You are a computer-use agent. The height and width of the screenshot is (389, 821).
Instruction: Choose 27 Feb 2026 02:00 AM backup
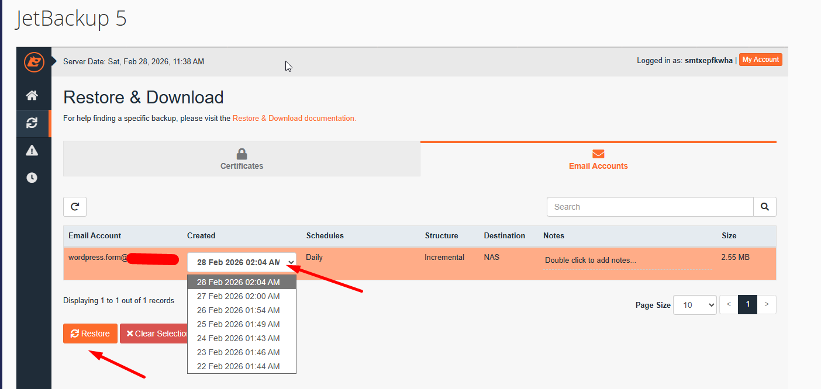pos(238,296)
